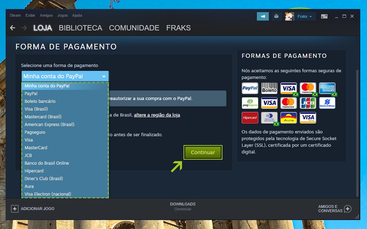Click the Aura card logo
This screenshot has height=229, width=367.
289,118
